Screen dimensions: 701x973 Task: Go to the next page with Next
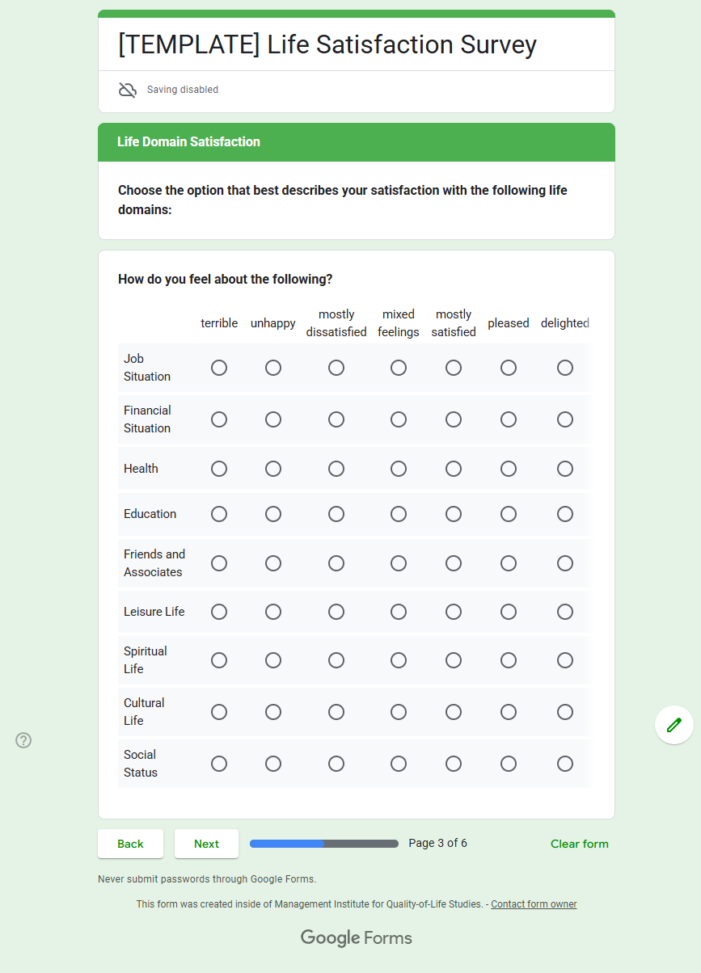(206, 844)
